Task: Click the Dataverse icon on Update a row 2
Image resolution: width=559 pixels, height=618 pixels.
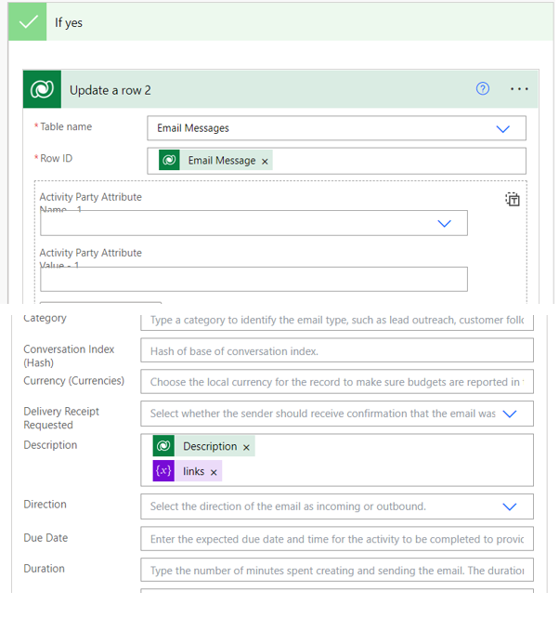Action: pyautogui.click(x=42, y=89)
